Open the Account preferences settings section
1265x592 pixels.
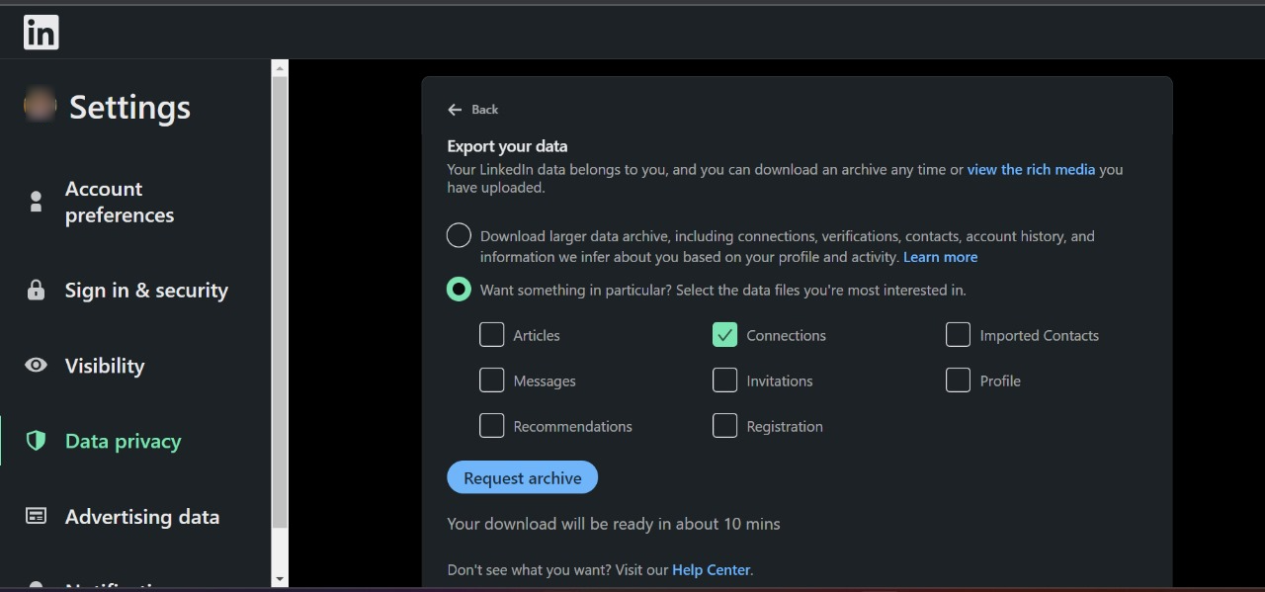120,202
